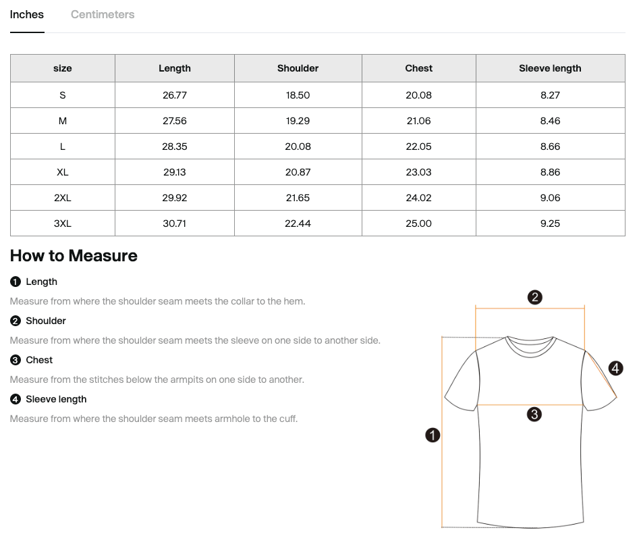Click the Shoulder column header
Image resolution: width=639 pixels, height=553 pixels.
pyautogui.click(x=298, y=68)
